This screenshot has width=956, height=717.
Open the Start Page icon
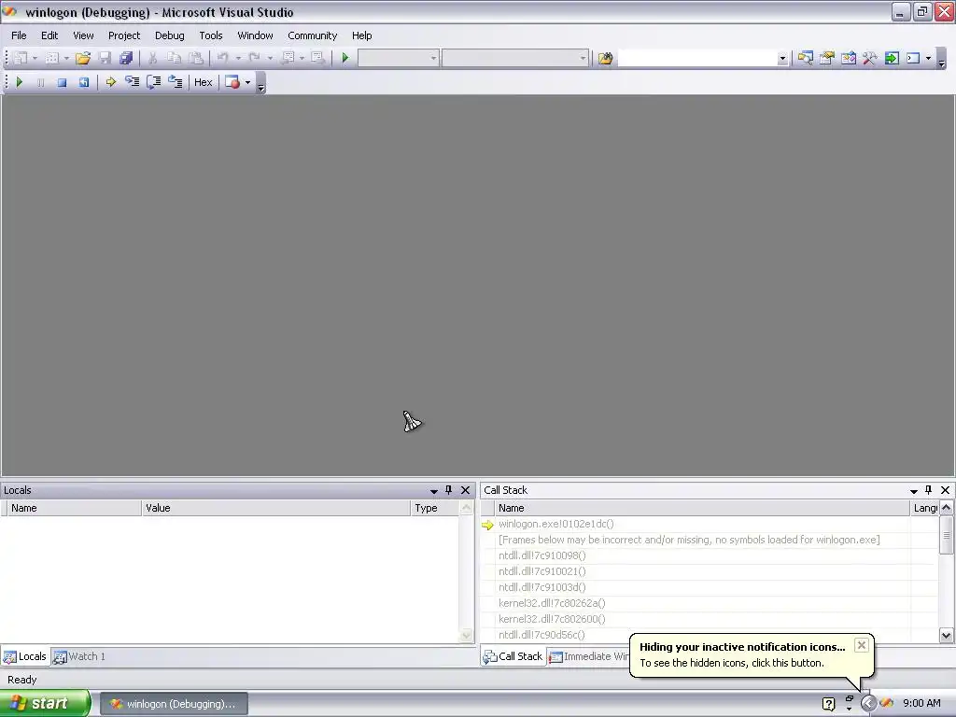pos(892,58)
